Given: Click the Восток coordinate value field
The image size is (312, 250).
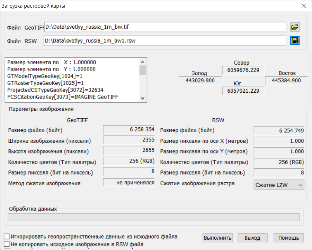Looking at the screenshot, I should 287,81.
